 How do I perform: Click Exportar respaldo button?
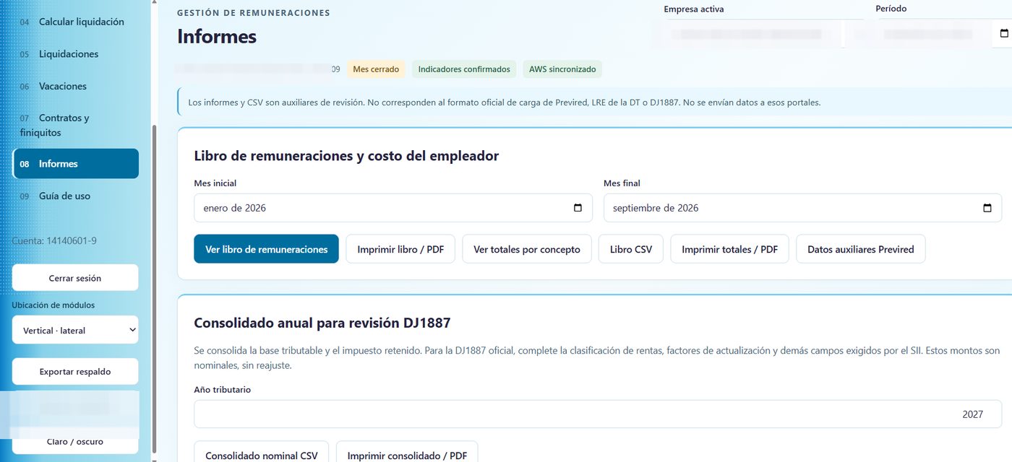[75, 371]
